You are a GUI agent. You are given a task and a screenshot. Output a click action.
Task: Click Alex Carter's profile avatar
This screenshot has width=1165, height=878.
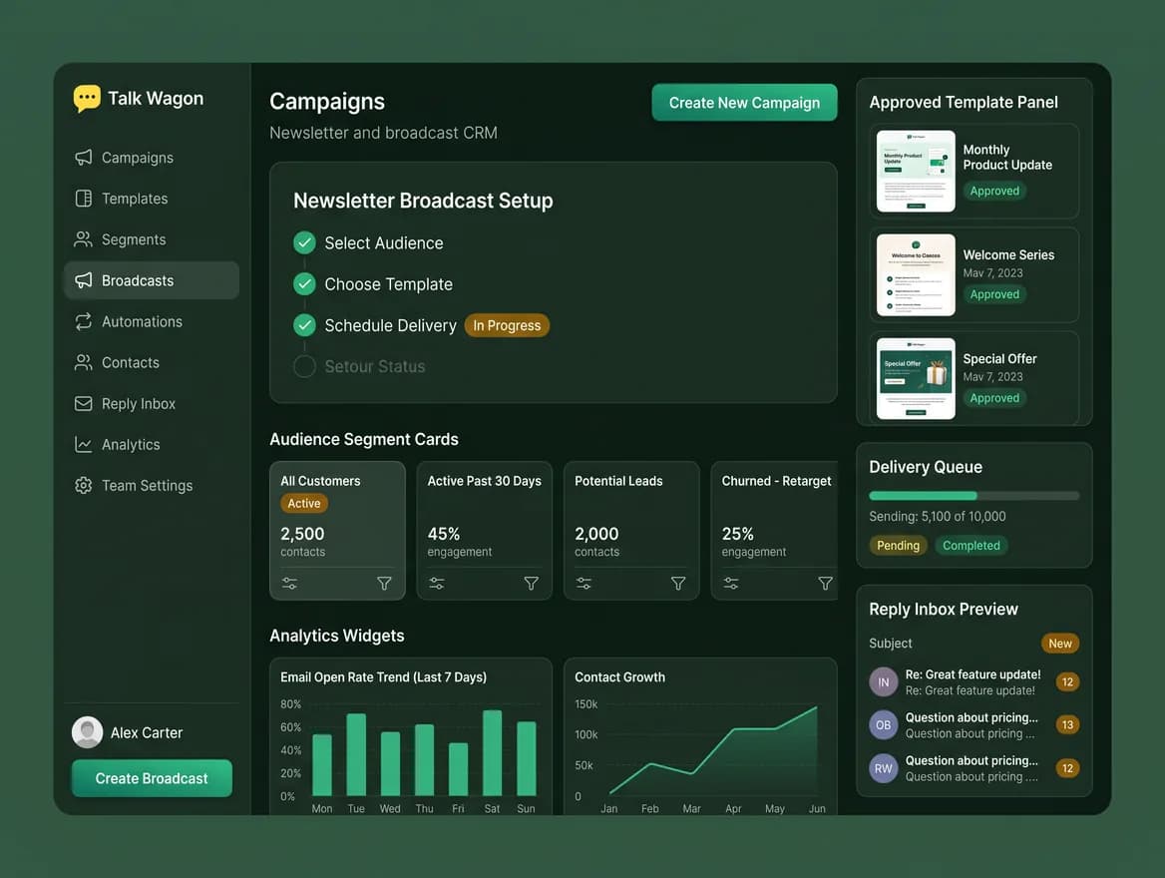point(87,732)
